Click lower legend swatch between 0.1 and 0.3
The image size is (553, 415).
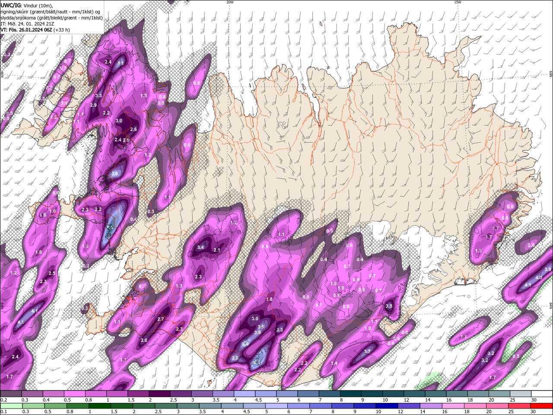(11, 405)
